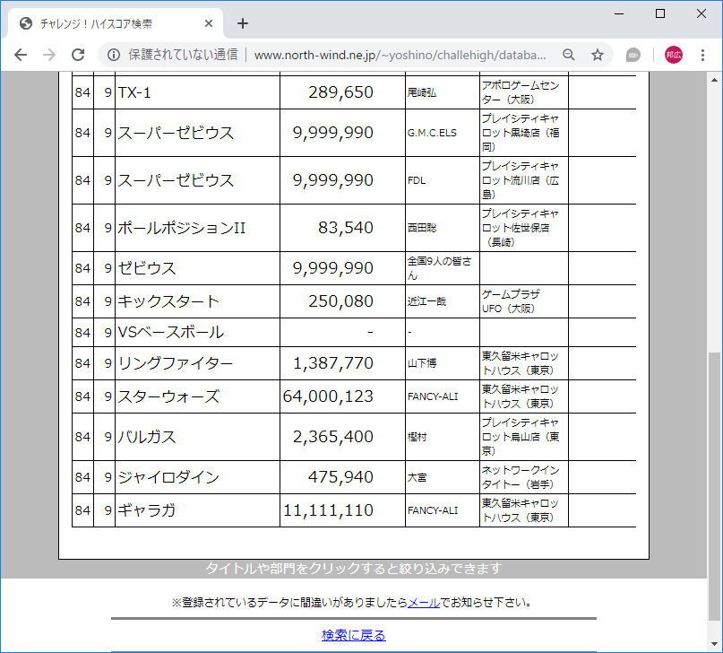Click スーパーゼビウス in the G.M.C.ELS row
Viewport: 723px width, 653px height.
click(176, 133)
